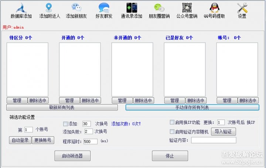Click 管理 under the 待区分 list
This screenshot has height=168, width=266.
[17, 100]
